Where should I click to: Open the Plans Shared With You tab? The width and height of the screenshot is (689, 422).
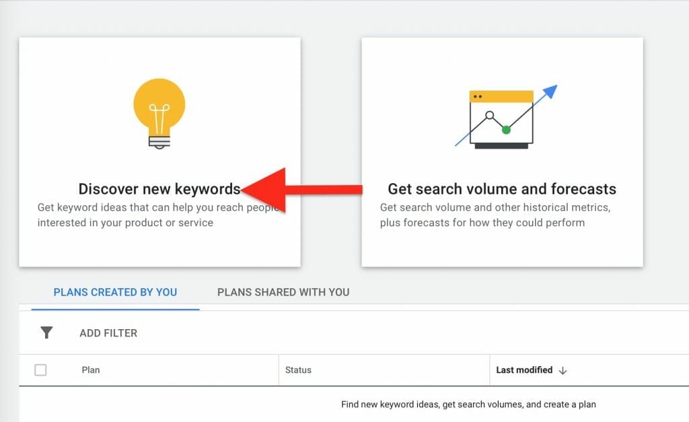pyautogui.click(x=283, y=292)
